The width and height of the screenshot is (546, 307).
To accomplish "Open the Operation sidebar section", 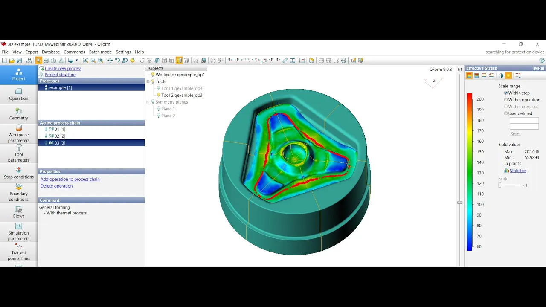I will (19, 95).
